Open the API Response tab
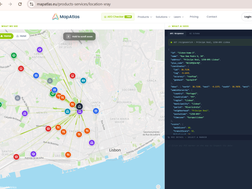This screenshot has height=189, width=252. tap(177, 33)
